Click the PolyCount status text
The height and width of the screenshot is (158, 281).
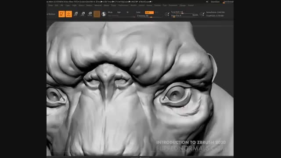pos(129,2)
